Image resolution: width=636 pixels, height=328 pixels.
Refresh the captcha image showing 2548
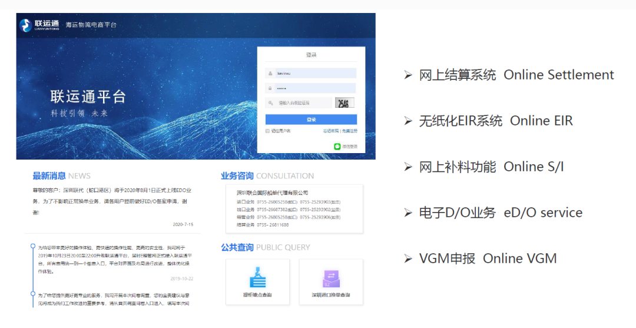[x=344, y=103]
